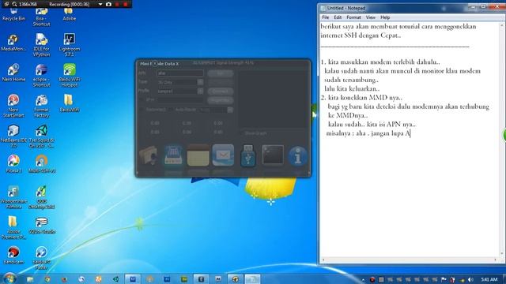Toggle Auto-Route checkbox in MDMA window

coord(170,110)
